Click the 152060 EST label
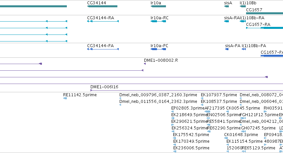This screenshot has width=283, height=153. click(x=234, y=148)
